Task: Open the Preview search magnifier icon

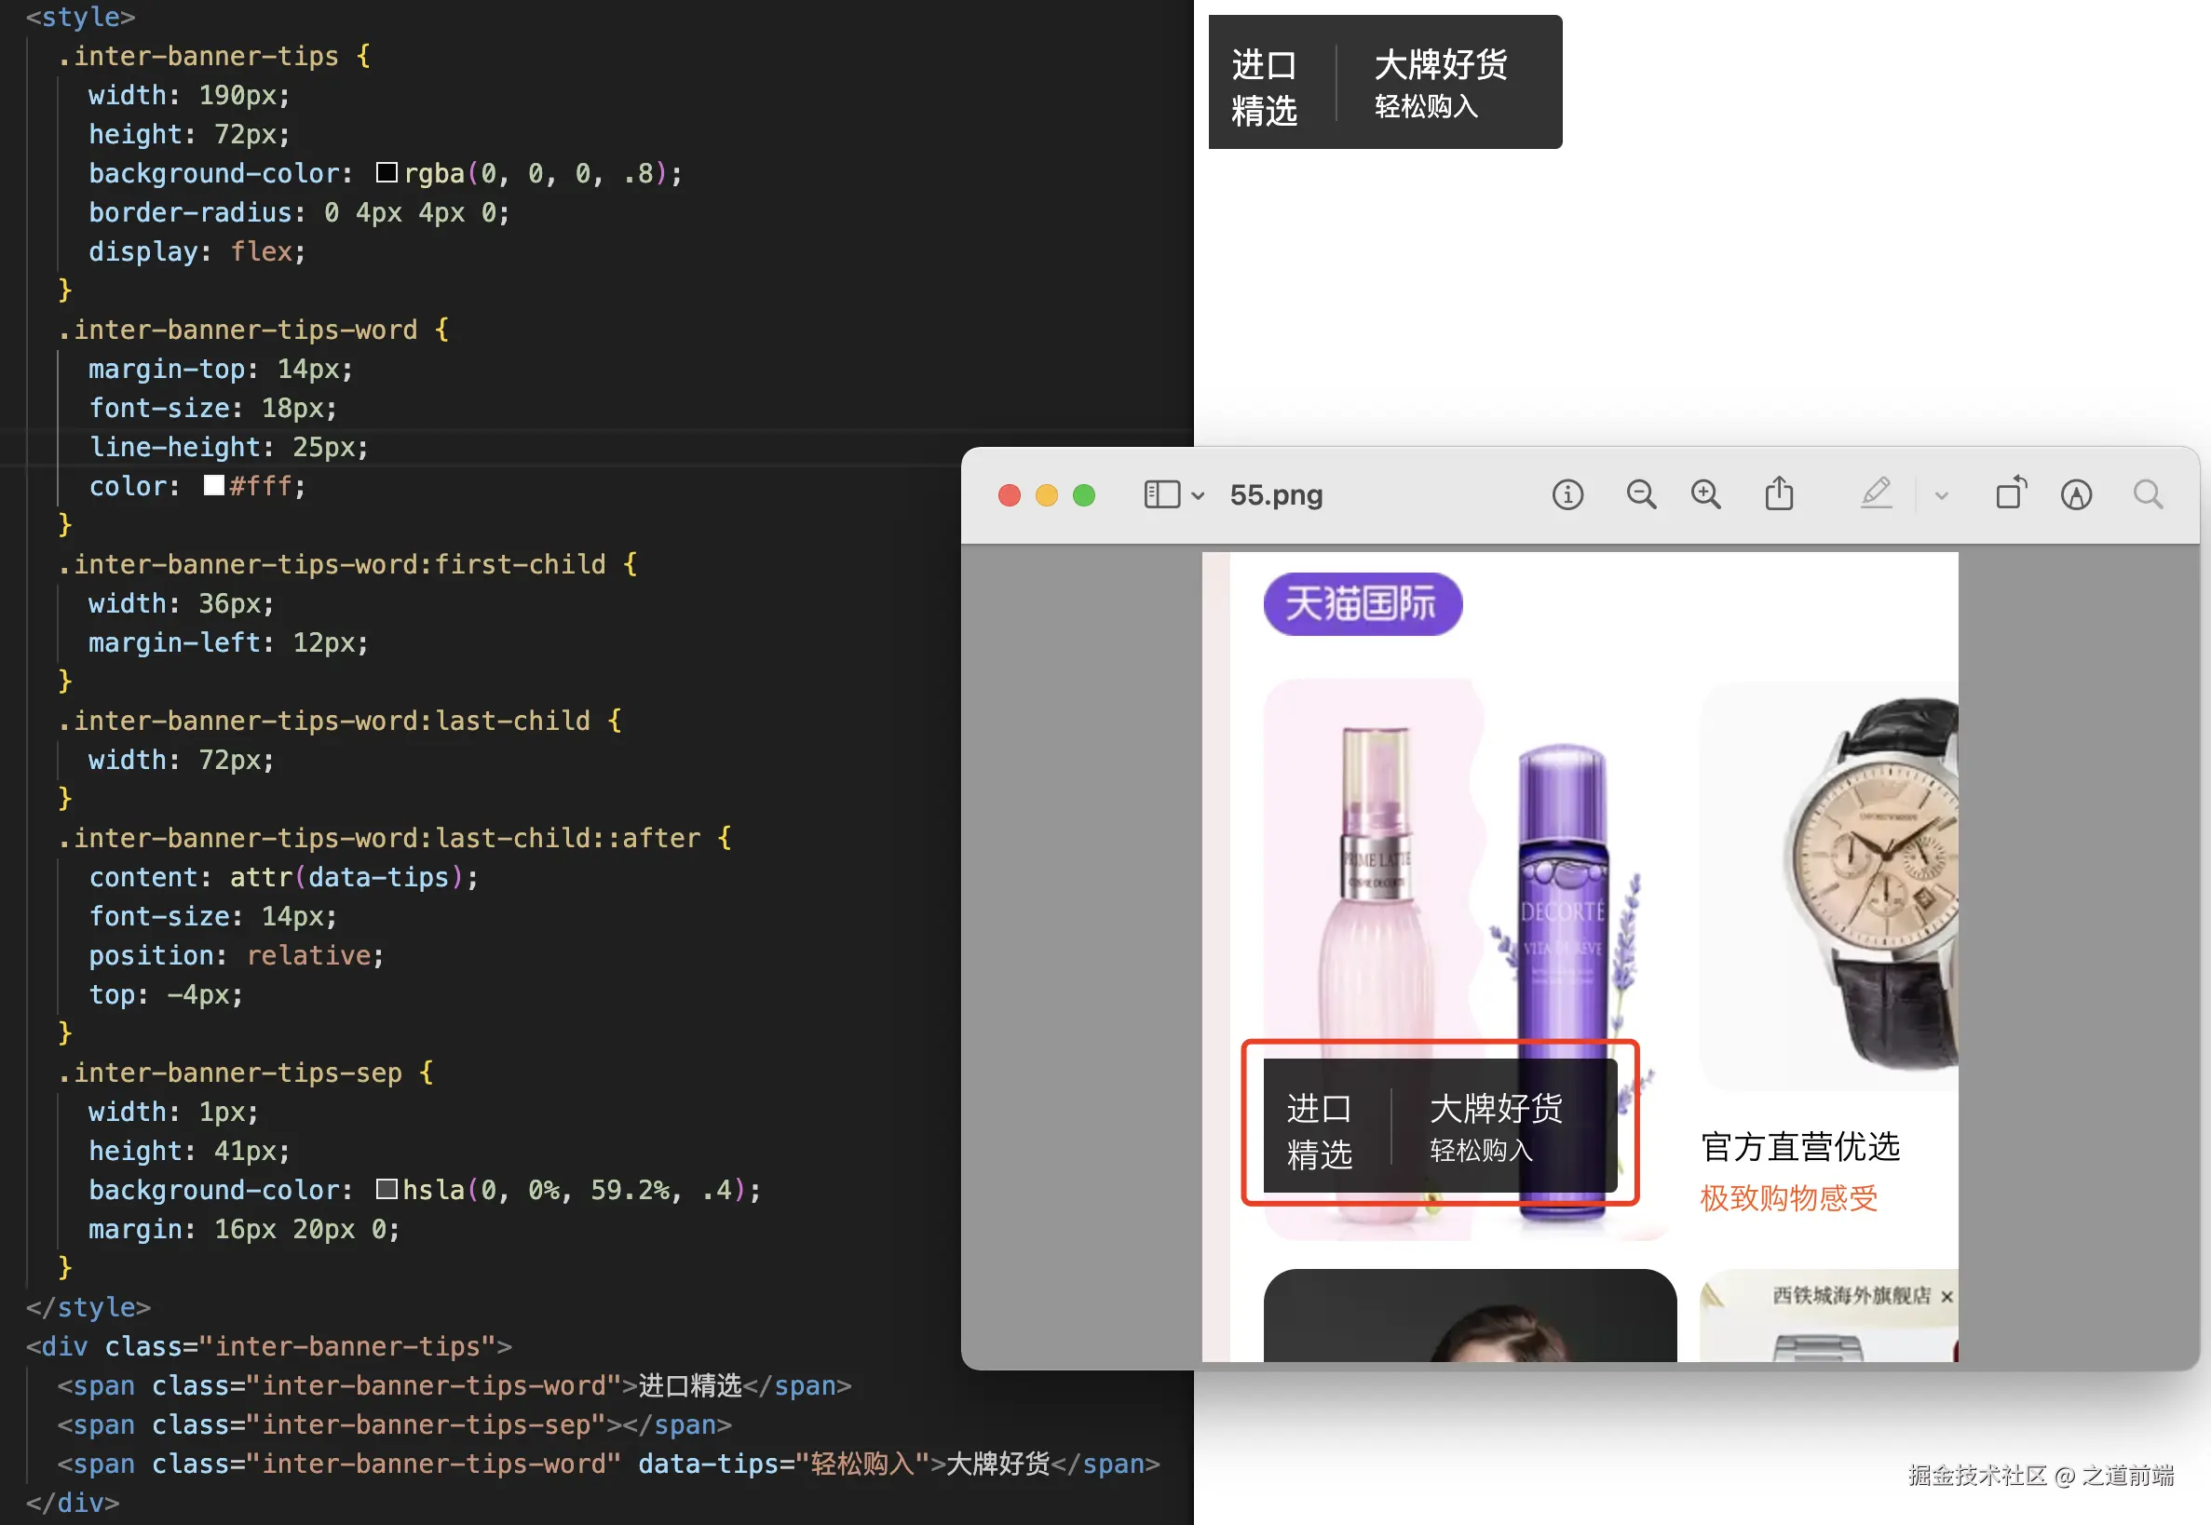Action: (x=2147, y=495)
